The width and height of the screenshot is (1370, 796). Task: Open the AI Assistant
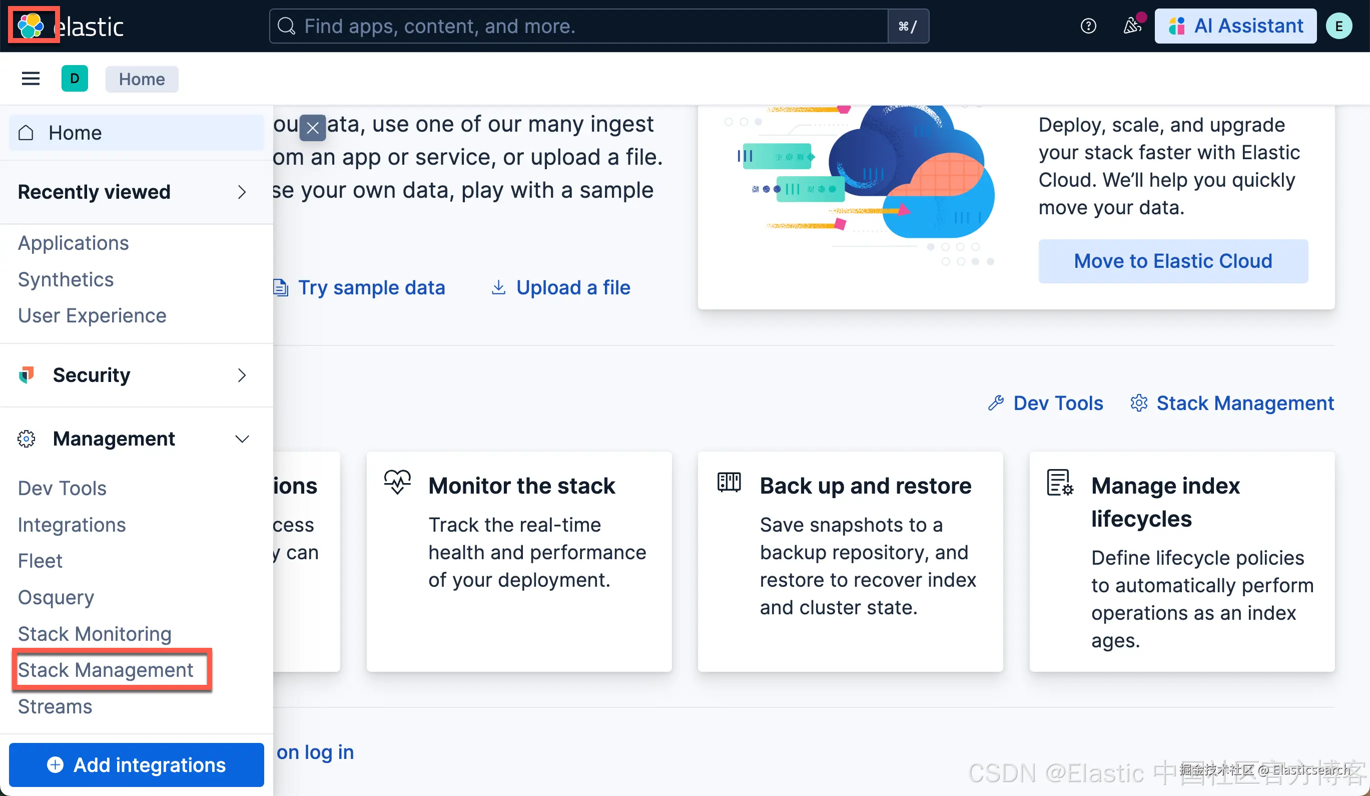click(1235, 26)
